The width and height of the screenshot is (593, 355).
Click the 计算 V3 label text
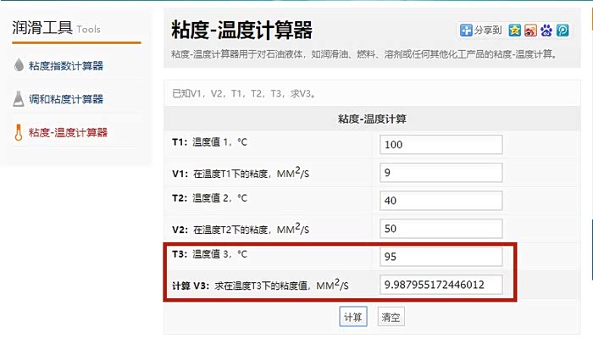tap(260, 285)
